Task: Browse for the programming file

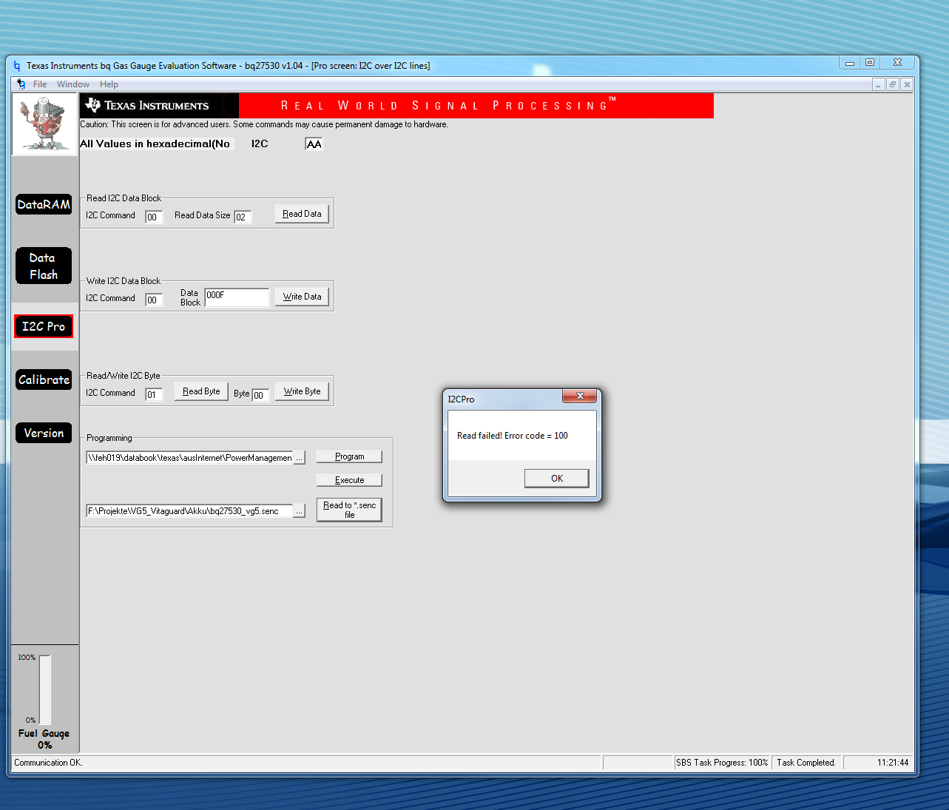Action: [299, 458]
